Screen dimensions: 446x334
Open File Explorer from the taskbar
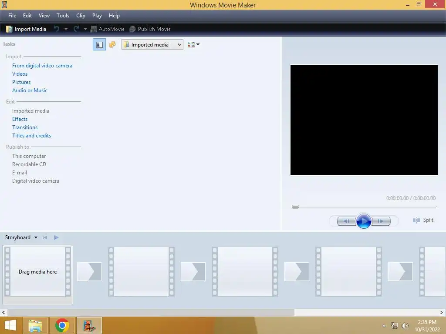click(35, 325)
